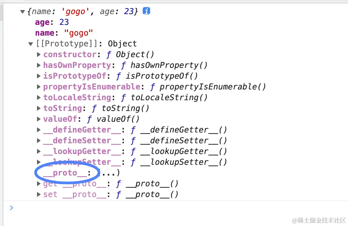Image resolution: width=348 pixels, height=226 pixels.
Task: Expand the __defineSetter__ entry
Action: pos(39,140)
